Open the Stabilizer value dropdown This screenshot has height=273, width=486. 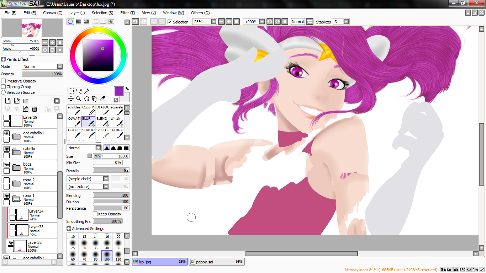click(347, 22)
